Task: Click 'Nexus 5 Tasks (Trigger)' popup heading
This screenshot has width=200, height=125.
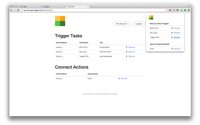Action: tap(159, 24)
